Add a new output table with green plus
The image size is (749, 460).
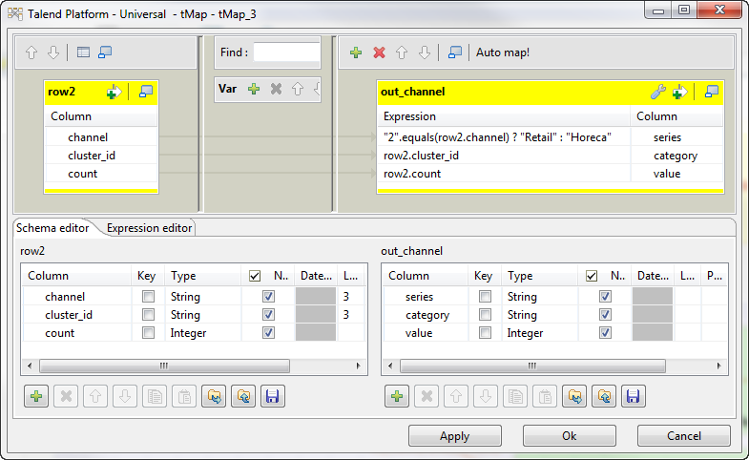tap(356, 52)
